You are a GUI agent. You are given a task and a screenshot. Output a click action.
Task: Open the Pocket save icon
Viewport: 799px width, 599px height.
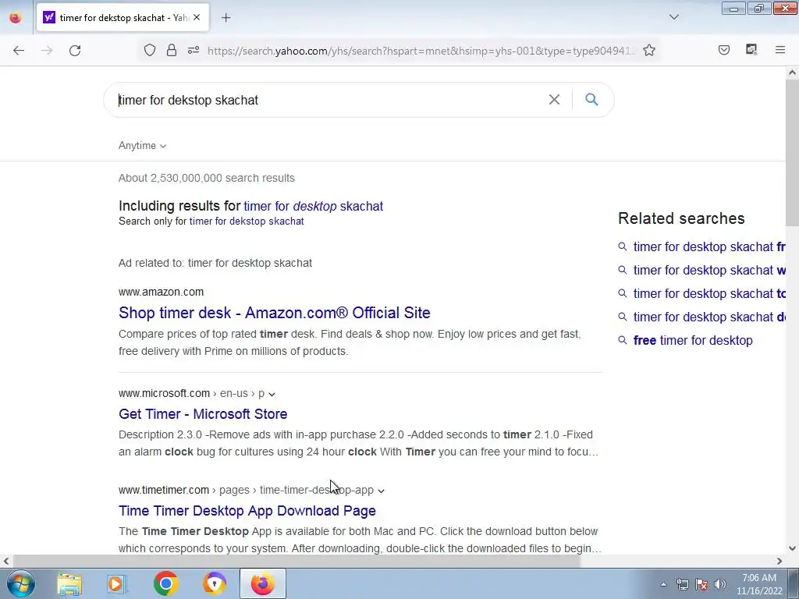(724, 51)
